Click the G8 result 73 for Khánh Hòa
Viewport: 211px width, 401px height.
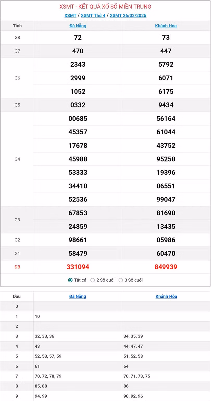[x=166, y=37]
